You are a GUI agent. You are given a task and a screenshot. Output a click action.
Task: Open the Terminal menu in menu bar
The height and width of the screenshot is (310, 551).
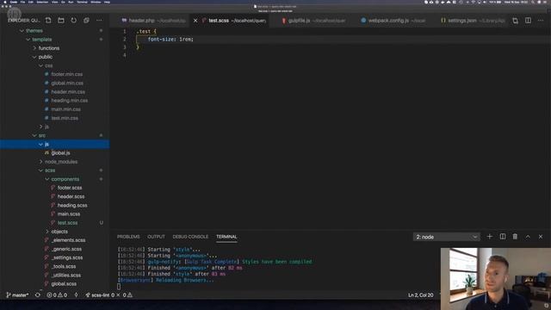tap(82, 2)
